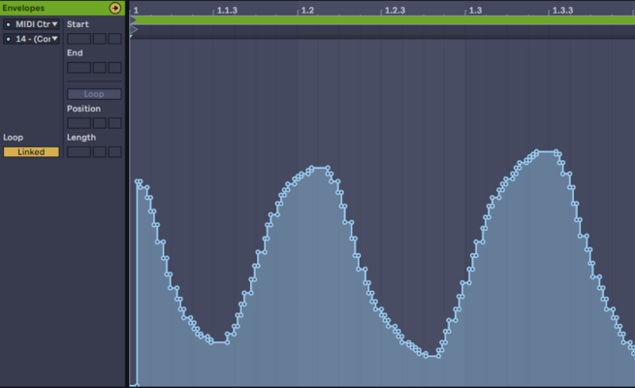
Task: Click ruler marker 1.2
Action: click(x=307, y=10)
